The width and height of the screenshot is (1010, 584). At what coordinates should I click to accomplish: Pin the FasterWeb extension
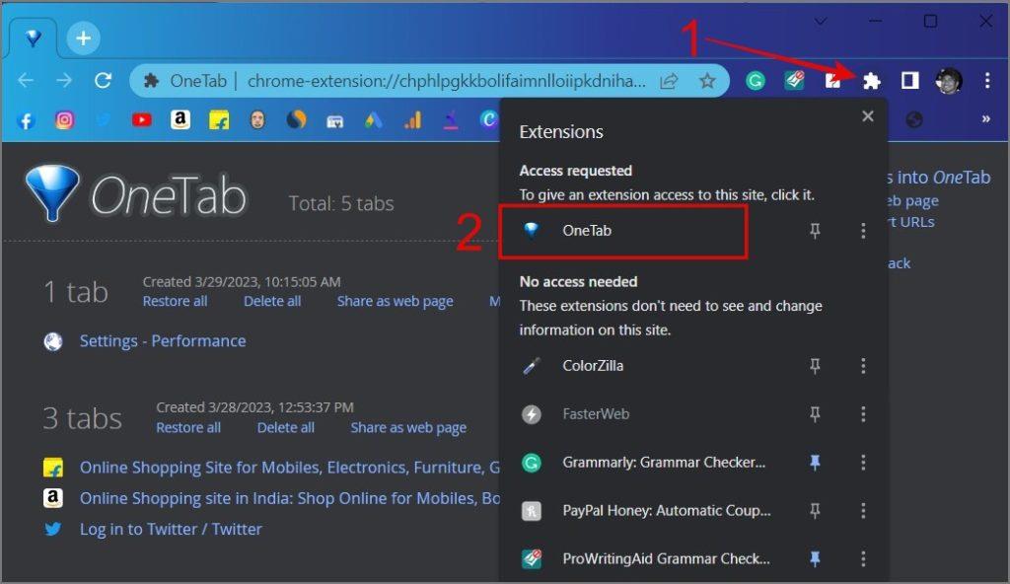(815, 414)
